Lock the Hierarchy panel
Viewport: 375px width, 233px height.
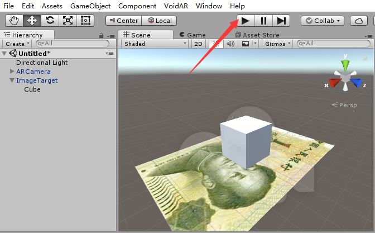(101, 36)
